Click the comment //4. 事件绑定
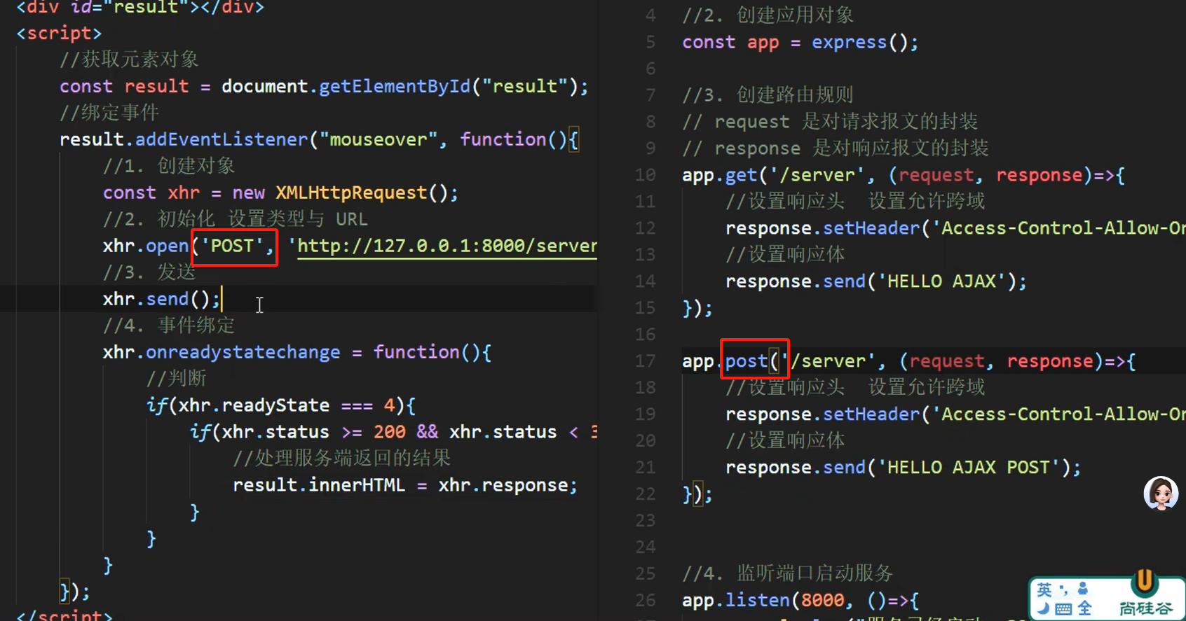The image size is (1186, 621). coord(168,326)
